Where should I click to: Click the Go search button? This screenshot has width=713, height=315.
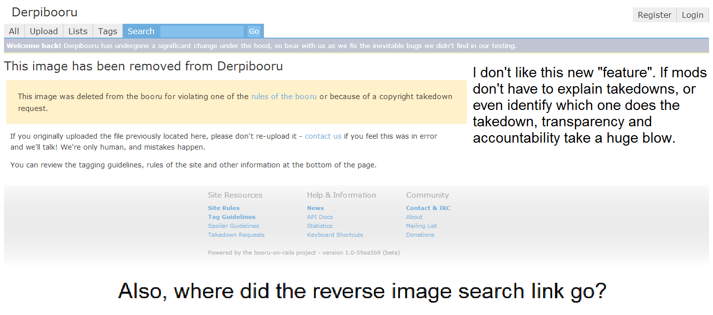tap(254, 31)
